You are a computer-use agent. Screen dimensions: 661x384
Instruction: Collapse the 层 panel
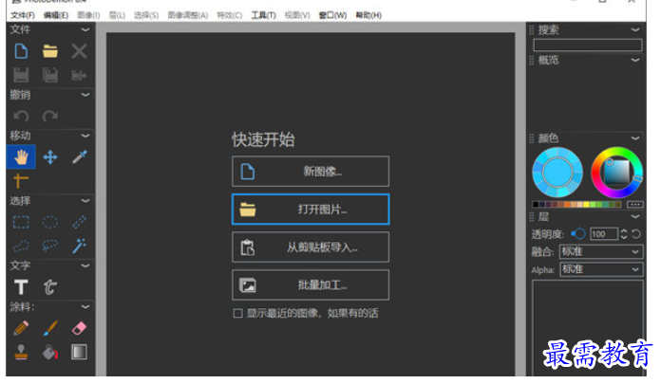pyautogui.click(x=634, y=216)
